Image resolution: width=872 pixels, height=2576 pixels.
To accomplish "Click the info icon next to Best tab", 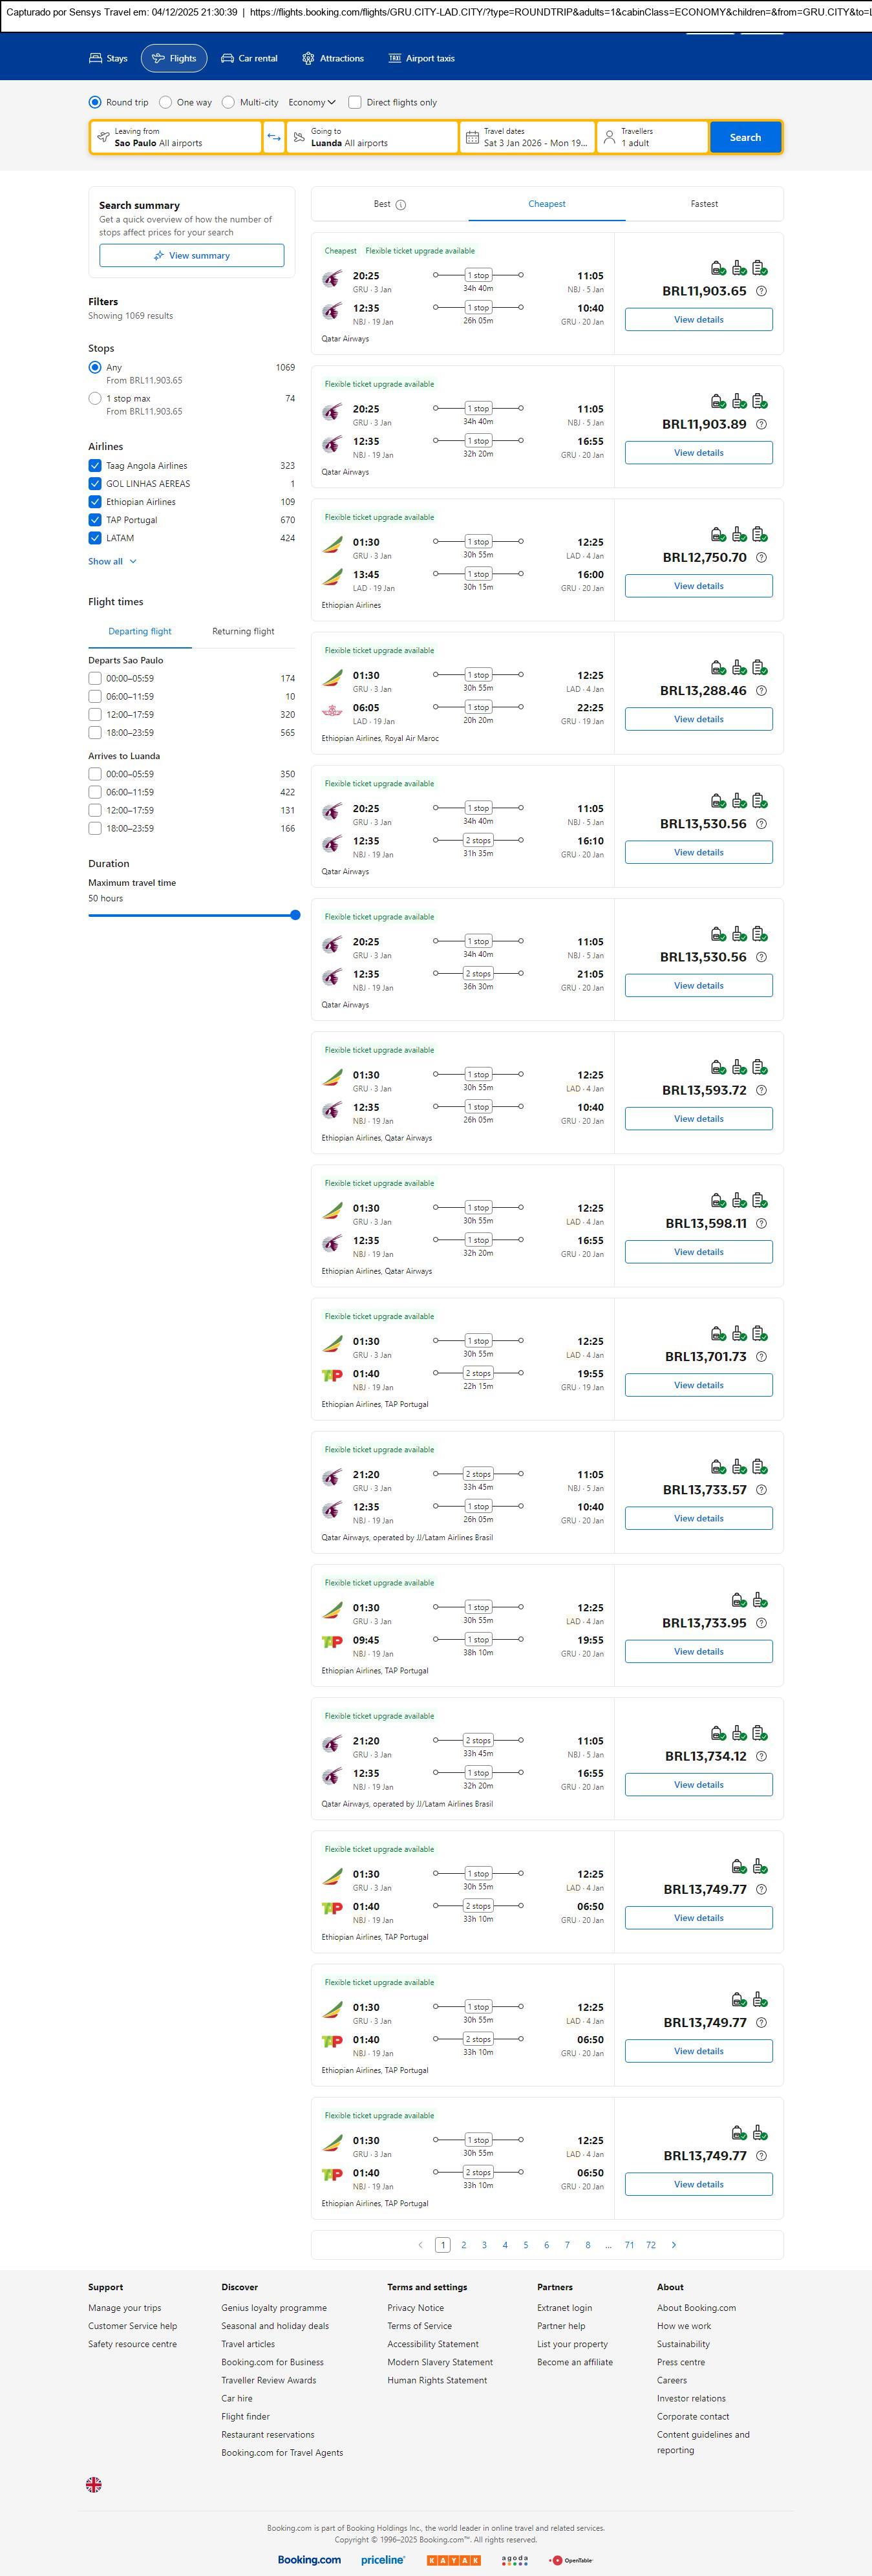I will pyautogui.click(x=401, y=205).
